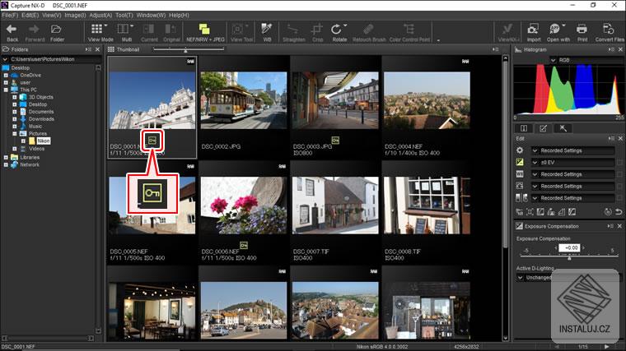Toggle the checkbox beside ±0 EV

pyautogui.click(x=619, y=163)
